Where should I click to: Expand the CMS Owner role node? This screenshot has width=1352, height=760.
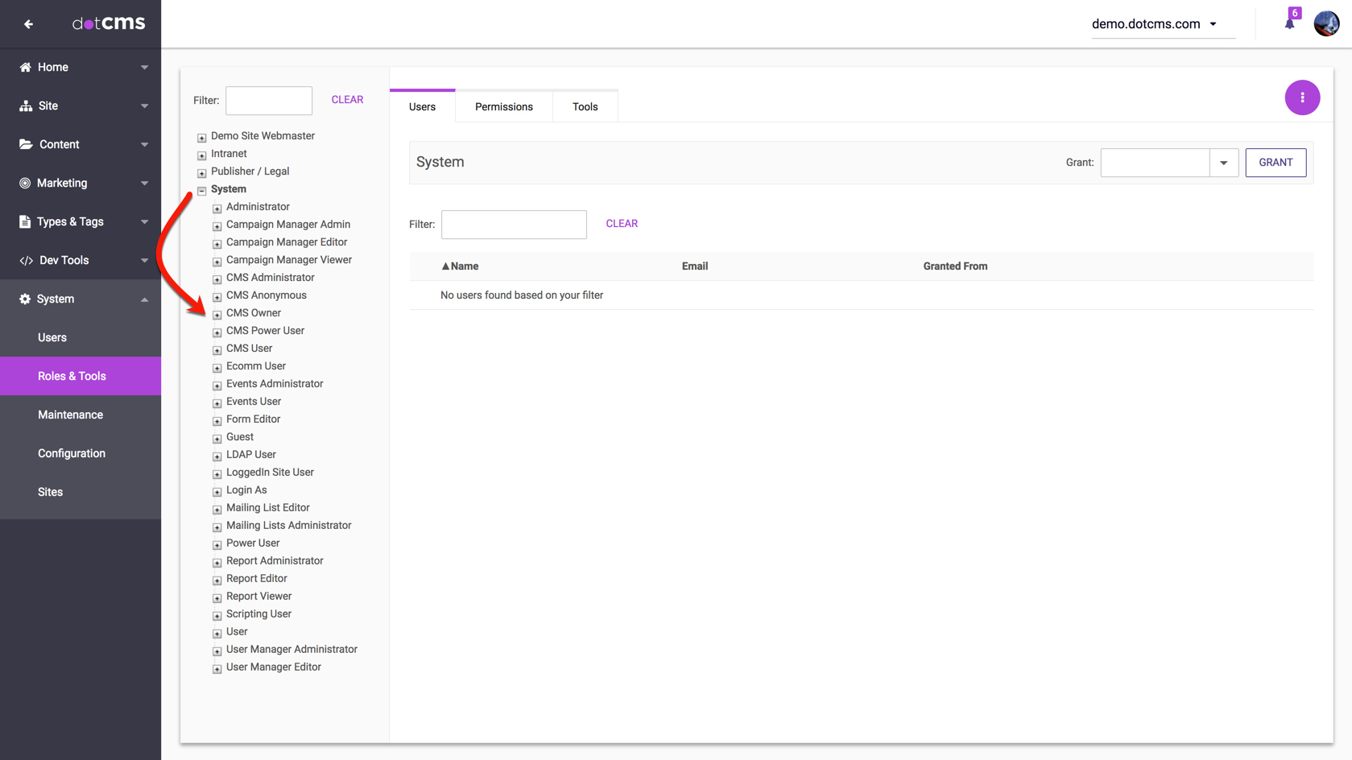point(217,314)
